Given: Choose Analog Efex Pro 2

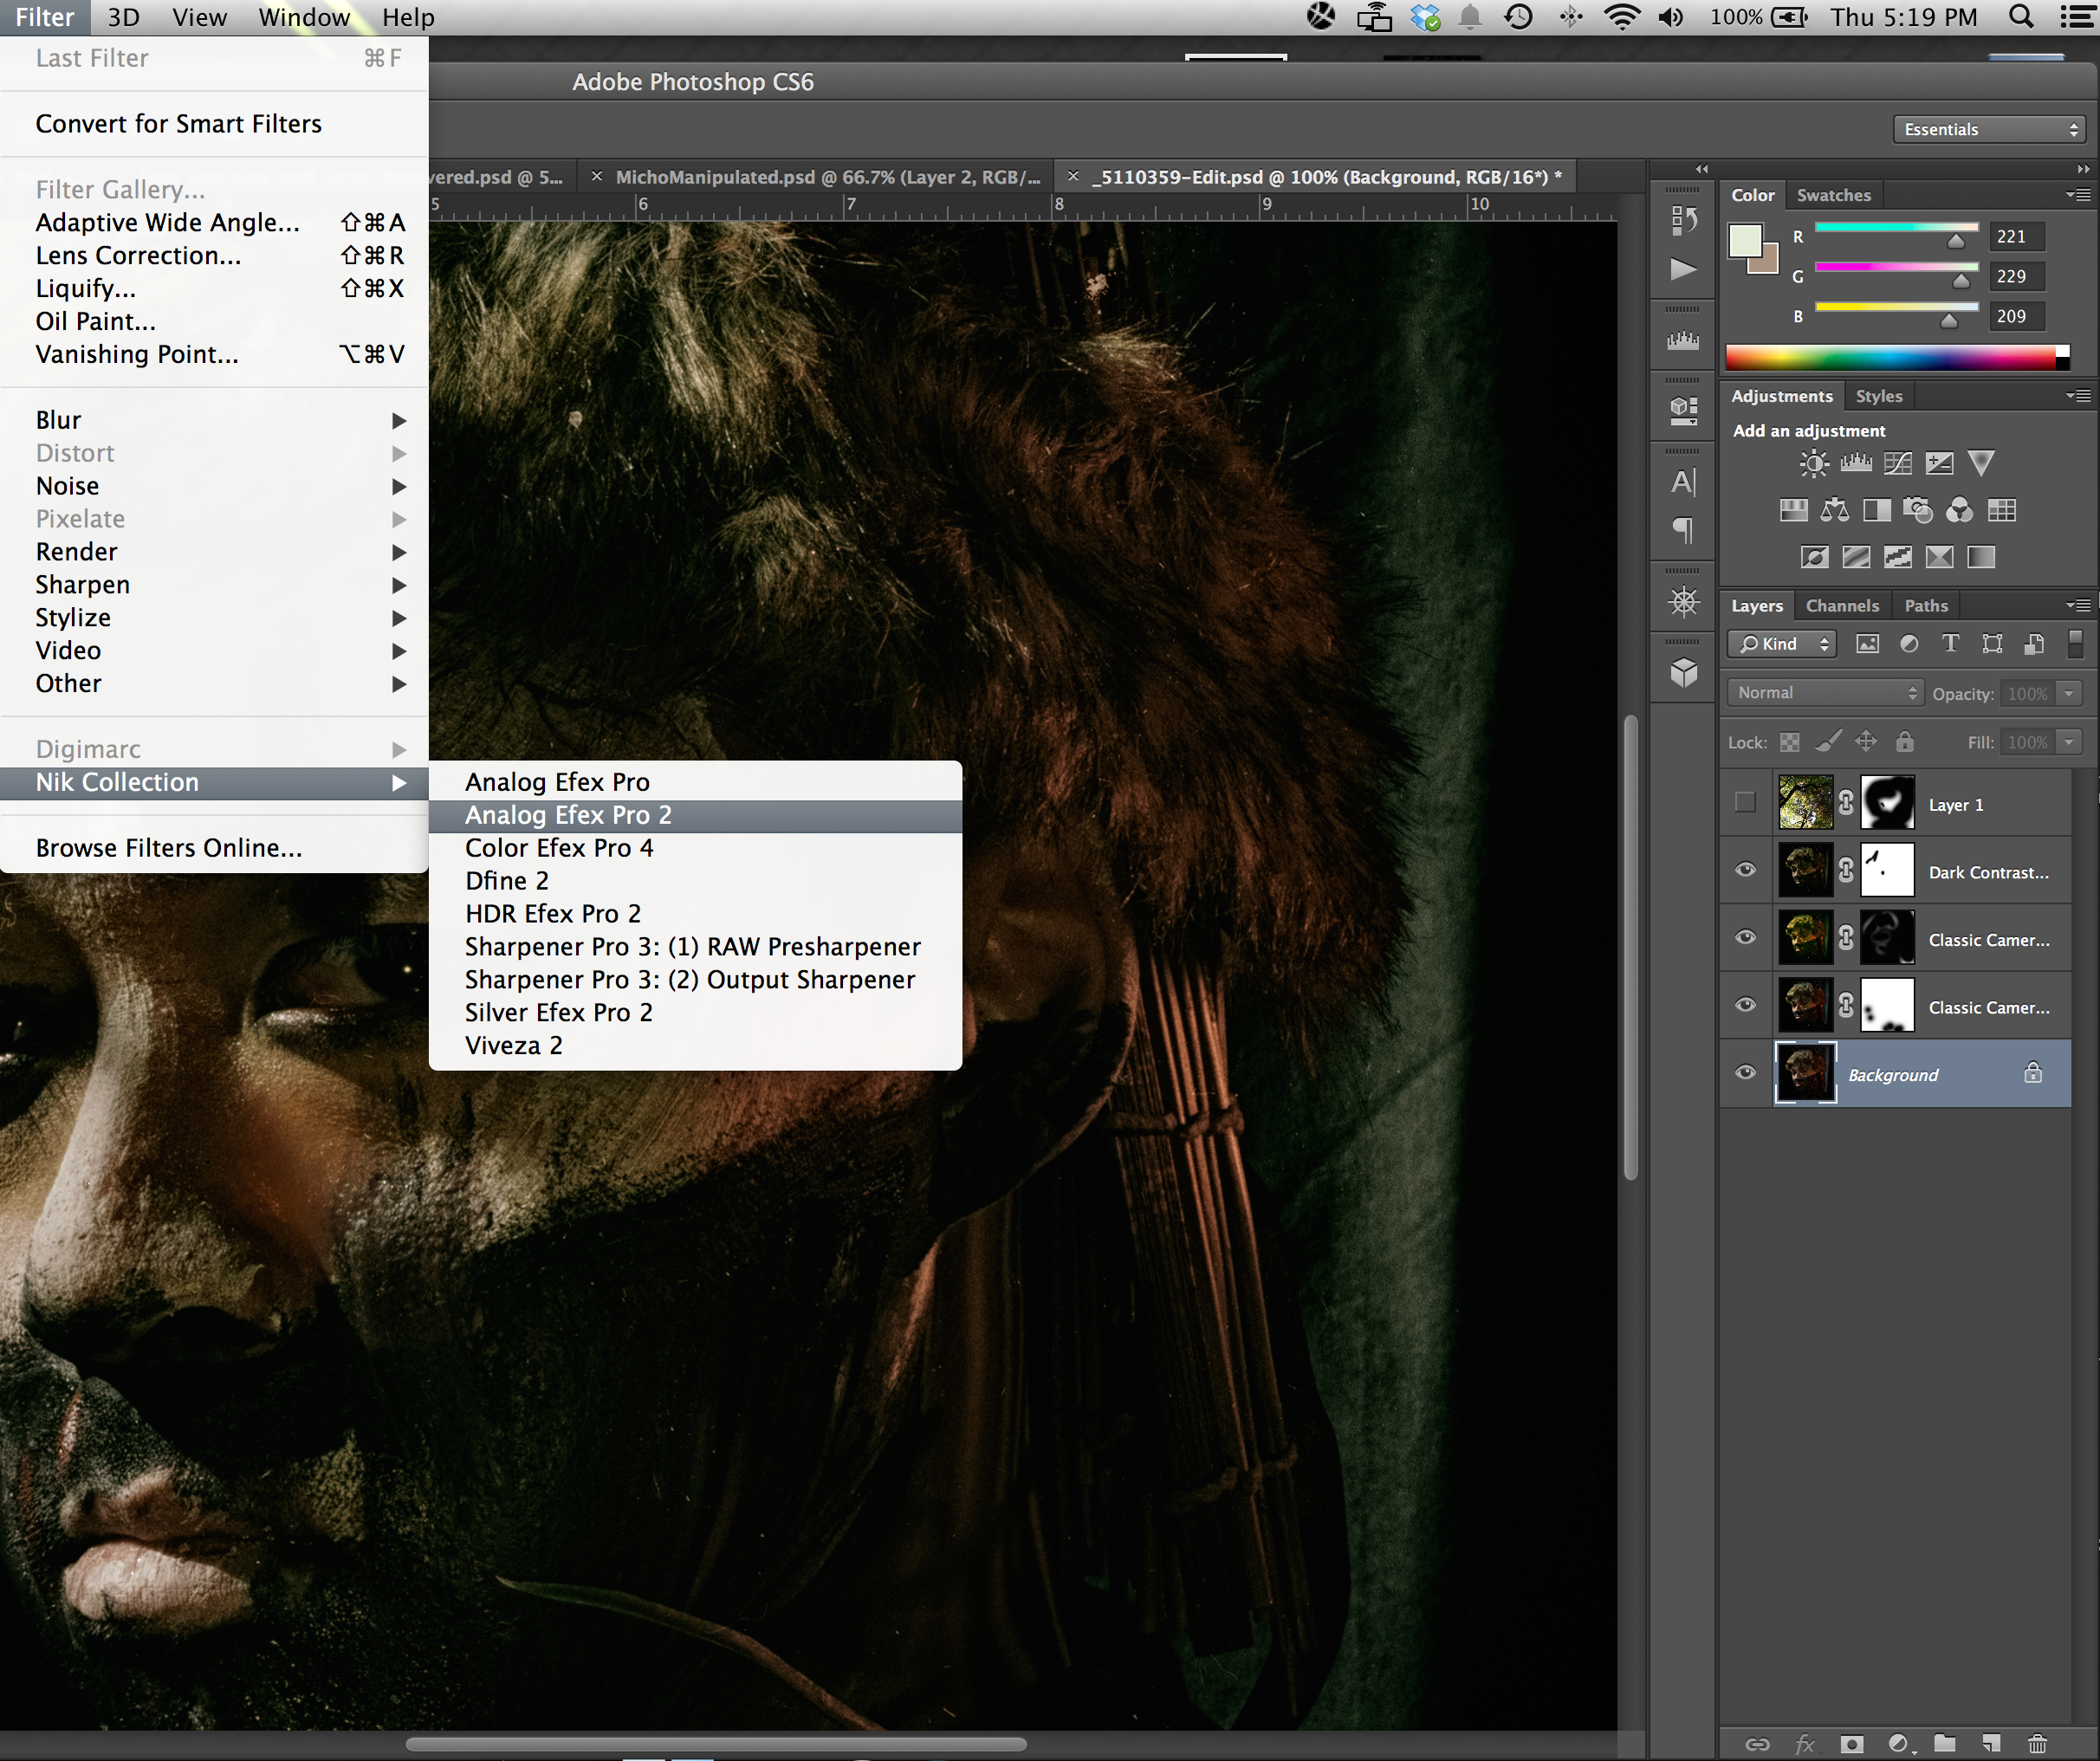Looking at the screenshot, I should (695, 815).
